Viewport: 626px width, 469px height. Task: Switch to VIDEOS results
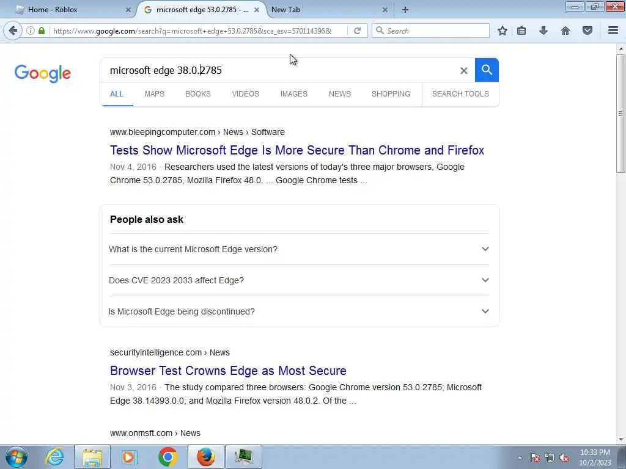(246, 94)
